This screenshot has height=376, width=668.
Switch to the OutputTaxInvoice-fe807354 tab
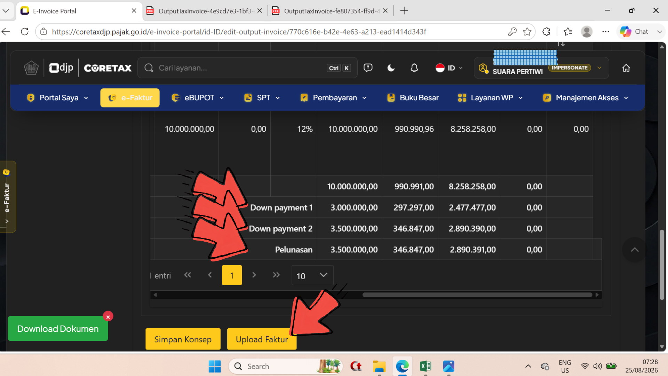[x=331, y=11]
